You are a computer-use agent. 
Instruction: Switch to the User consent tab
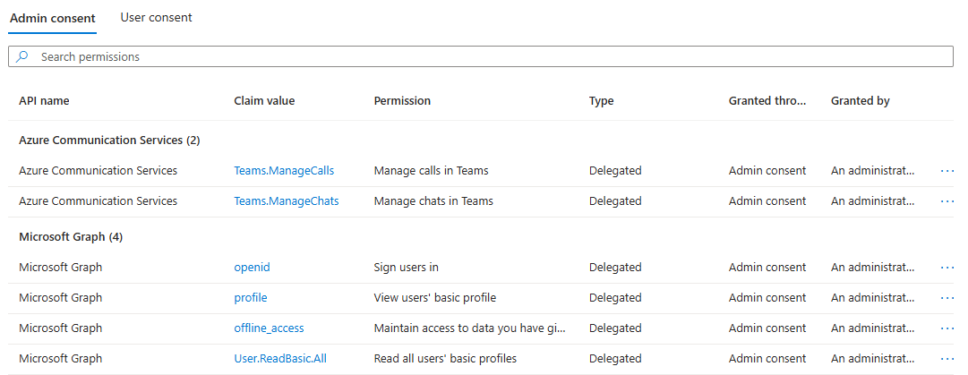click(156, 17)
